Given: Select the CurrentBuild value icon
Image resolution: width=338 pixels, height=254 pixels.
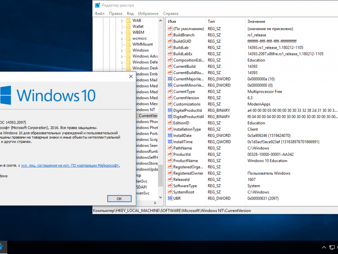Looking at the screenshot, I should pos(170,66).
